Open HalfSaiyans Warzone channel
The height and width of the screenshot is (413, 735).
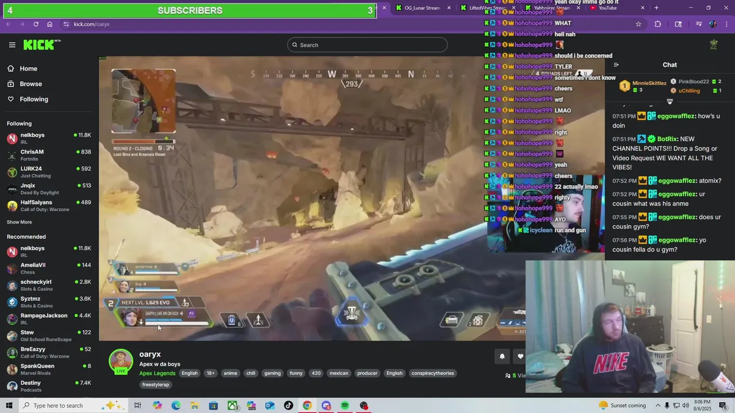click(x=49, y=205)
